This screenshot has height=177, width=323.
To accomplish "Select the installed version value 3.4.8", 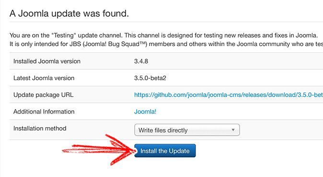I will click(141, 61).
